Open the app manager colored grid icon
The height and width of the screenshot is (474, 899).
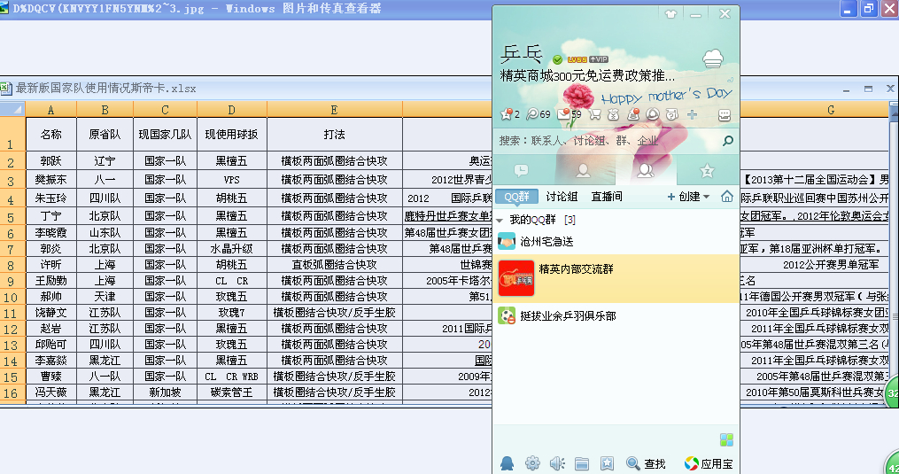726,440
